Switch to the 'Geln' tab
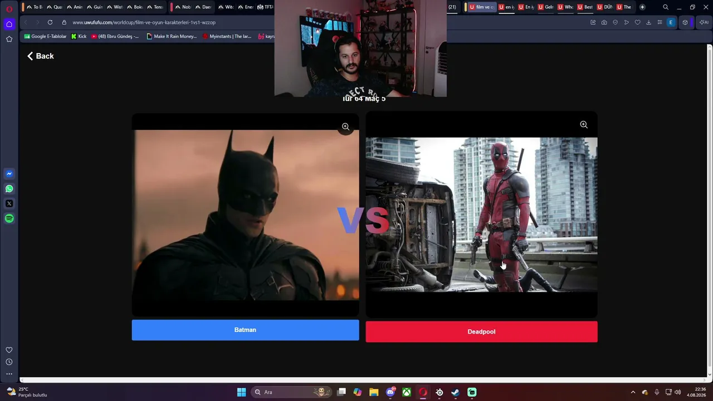Image resolution: width=713 pixels, height=401 pixels. pos(546,7)
